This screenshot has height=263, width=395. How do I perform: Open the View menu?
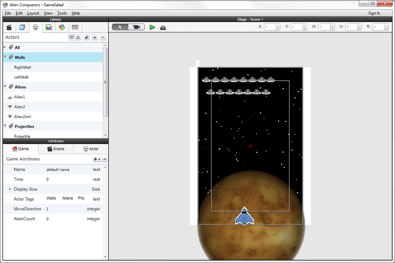tap(48, 13)
